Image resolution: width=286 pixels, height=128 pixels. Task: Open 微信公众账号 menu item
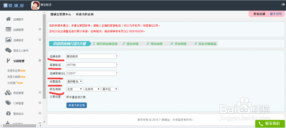[x=21, y=51]
